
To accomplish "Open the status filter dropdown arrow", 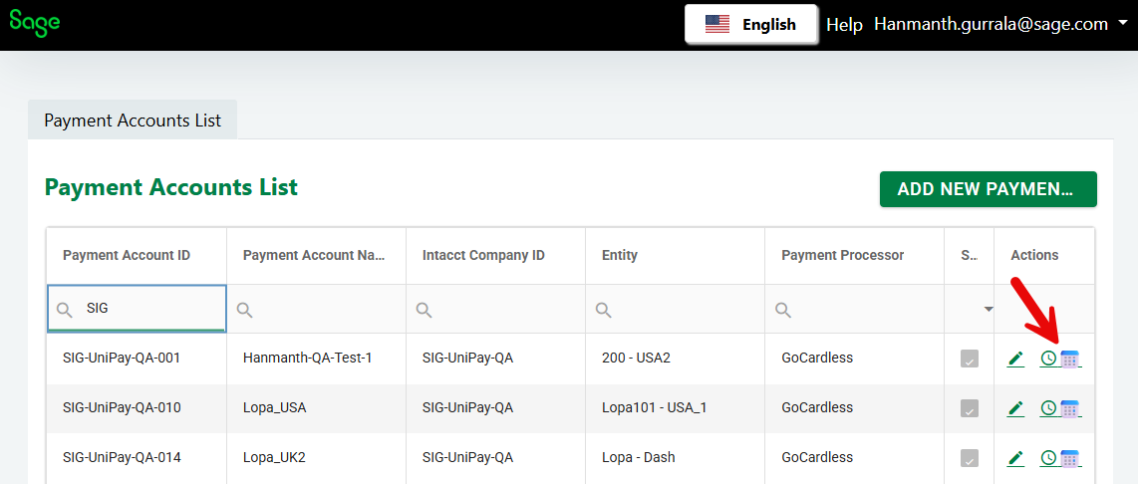I will [x=988, y=310].
